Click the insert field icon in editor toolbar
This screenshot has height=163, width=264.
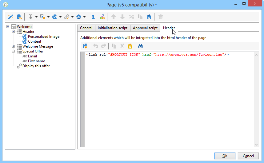click(85, 46)
